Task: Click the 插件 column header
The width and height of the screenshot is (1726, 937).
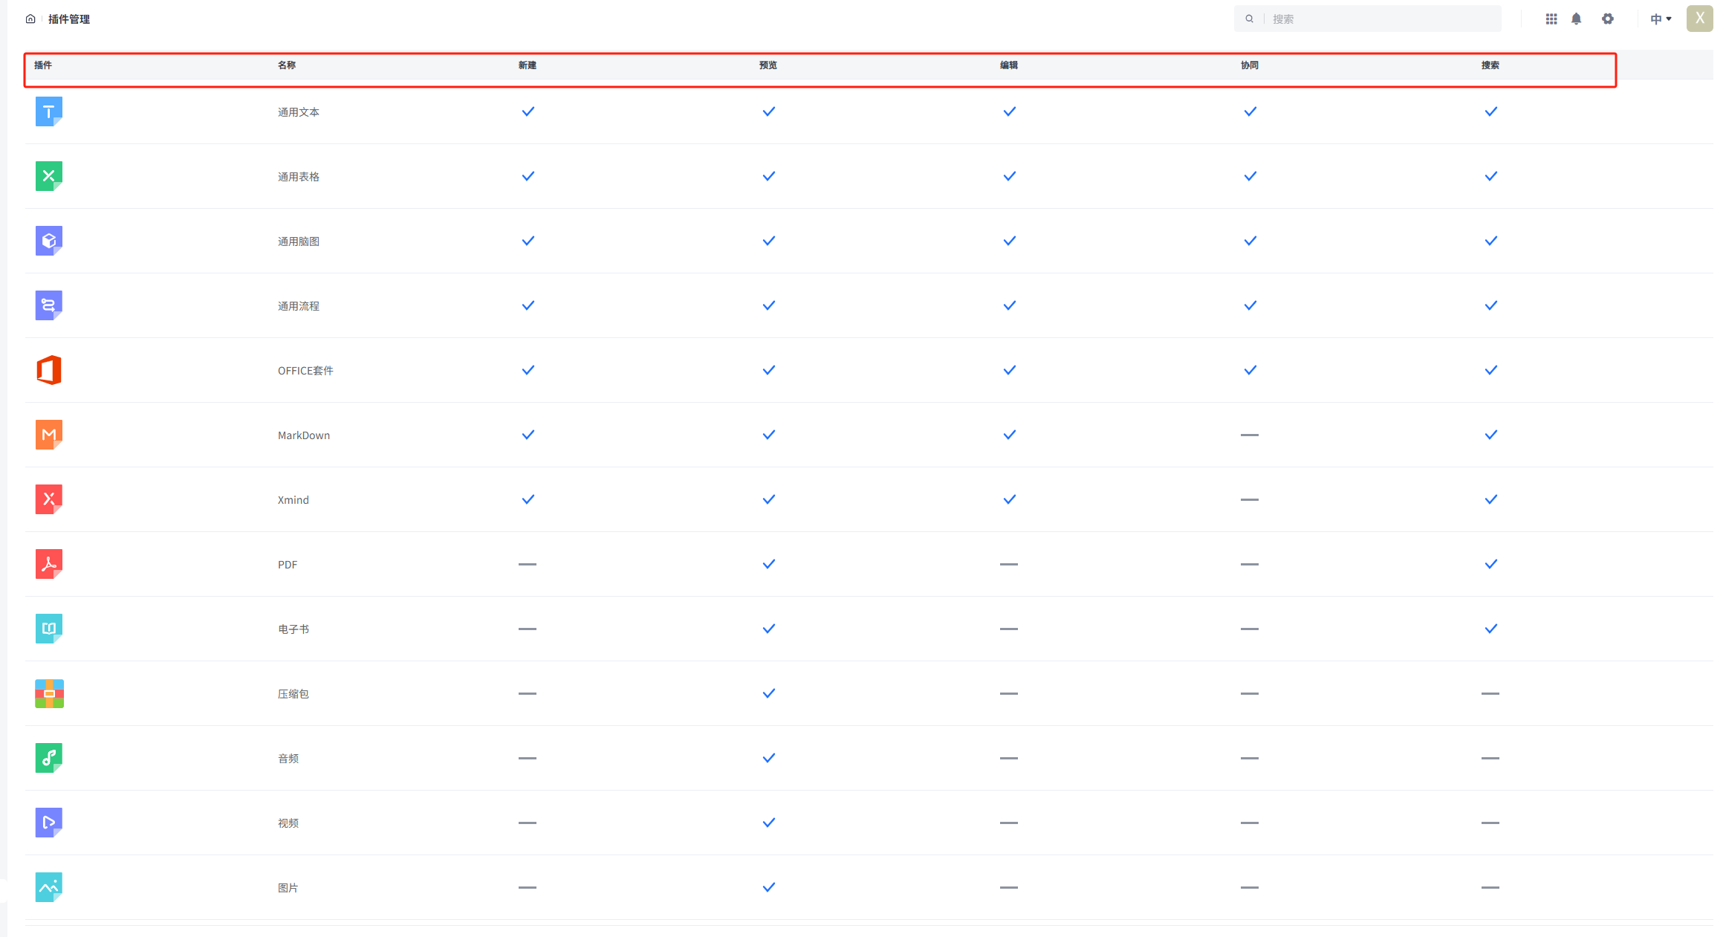Action: click(43, 65)
